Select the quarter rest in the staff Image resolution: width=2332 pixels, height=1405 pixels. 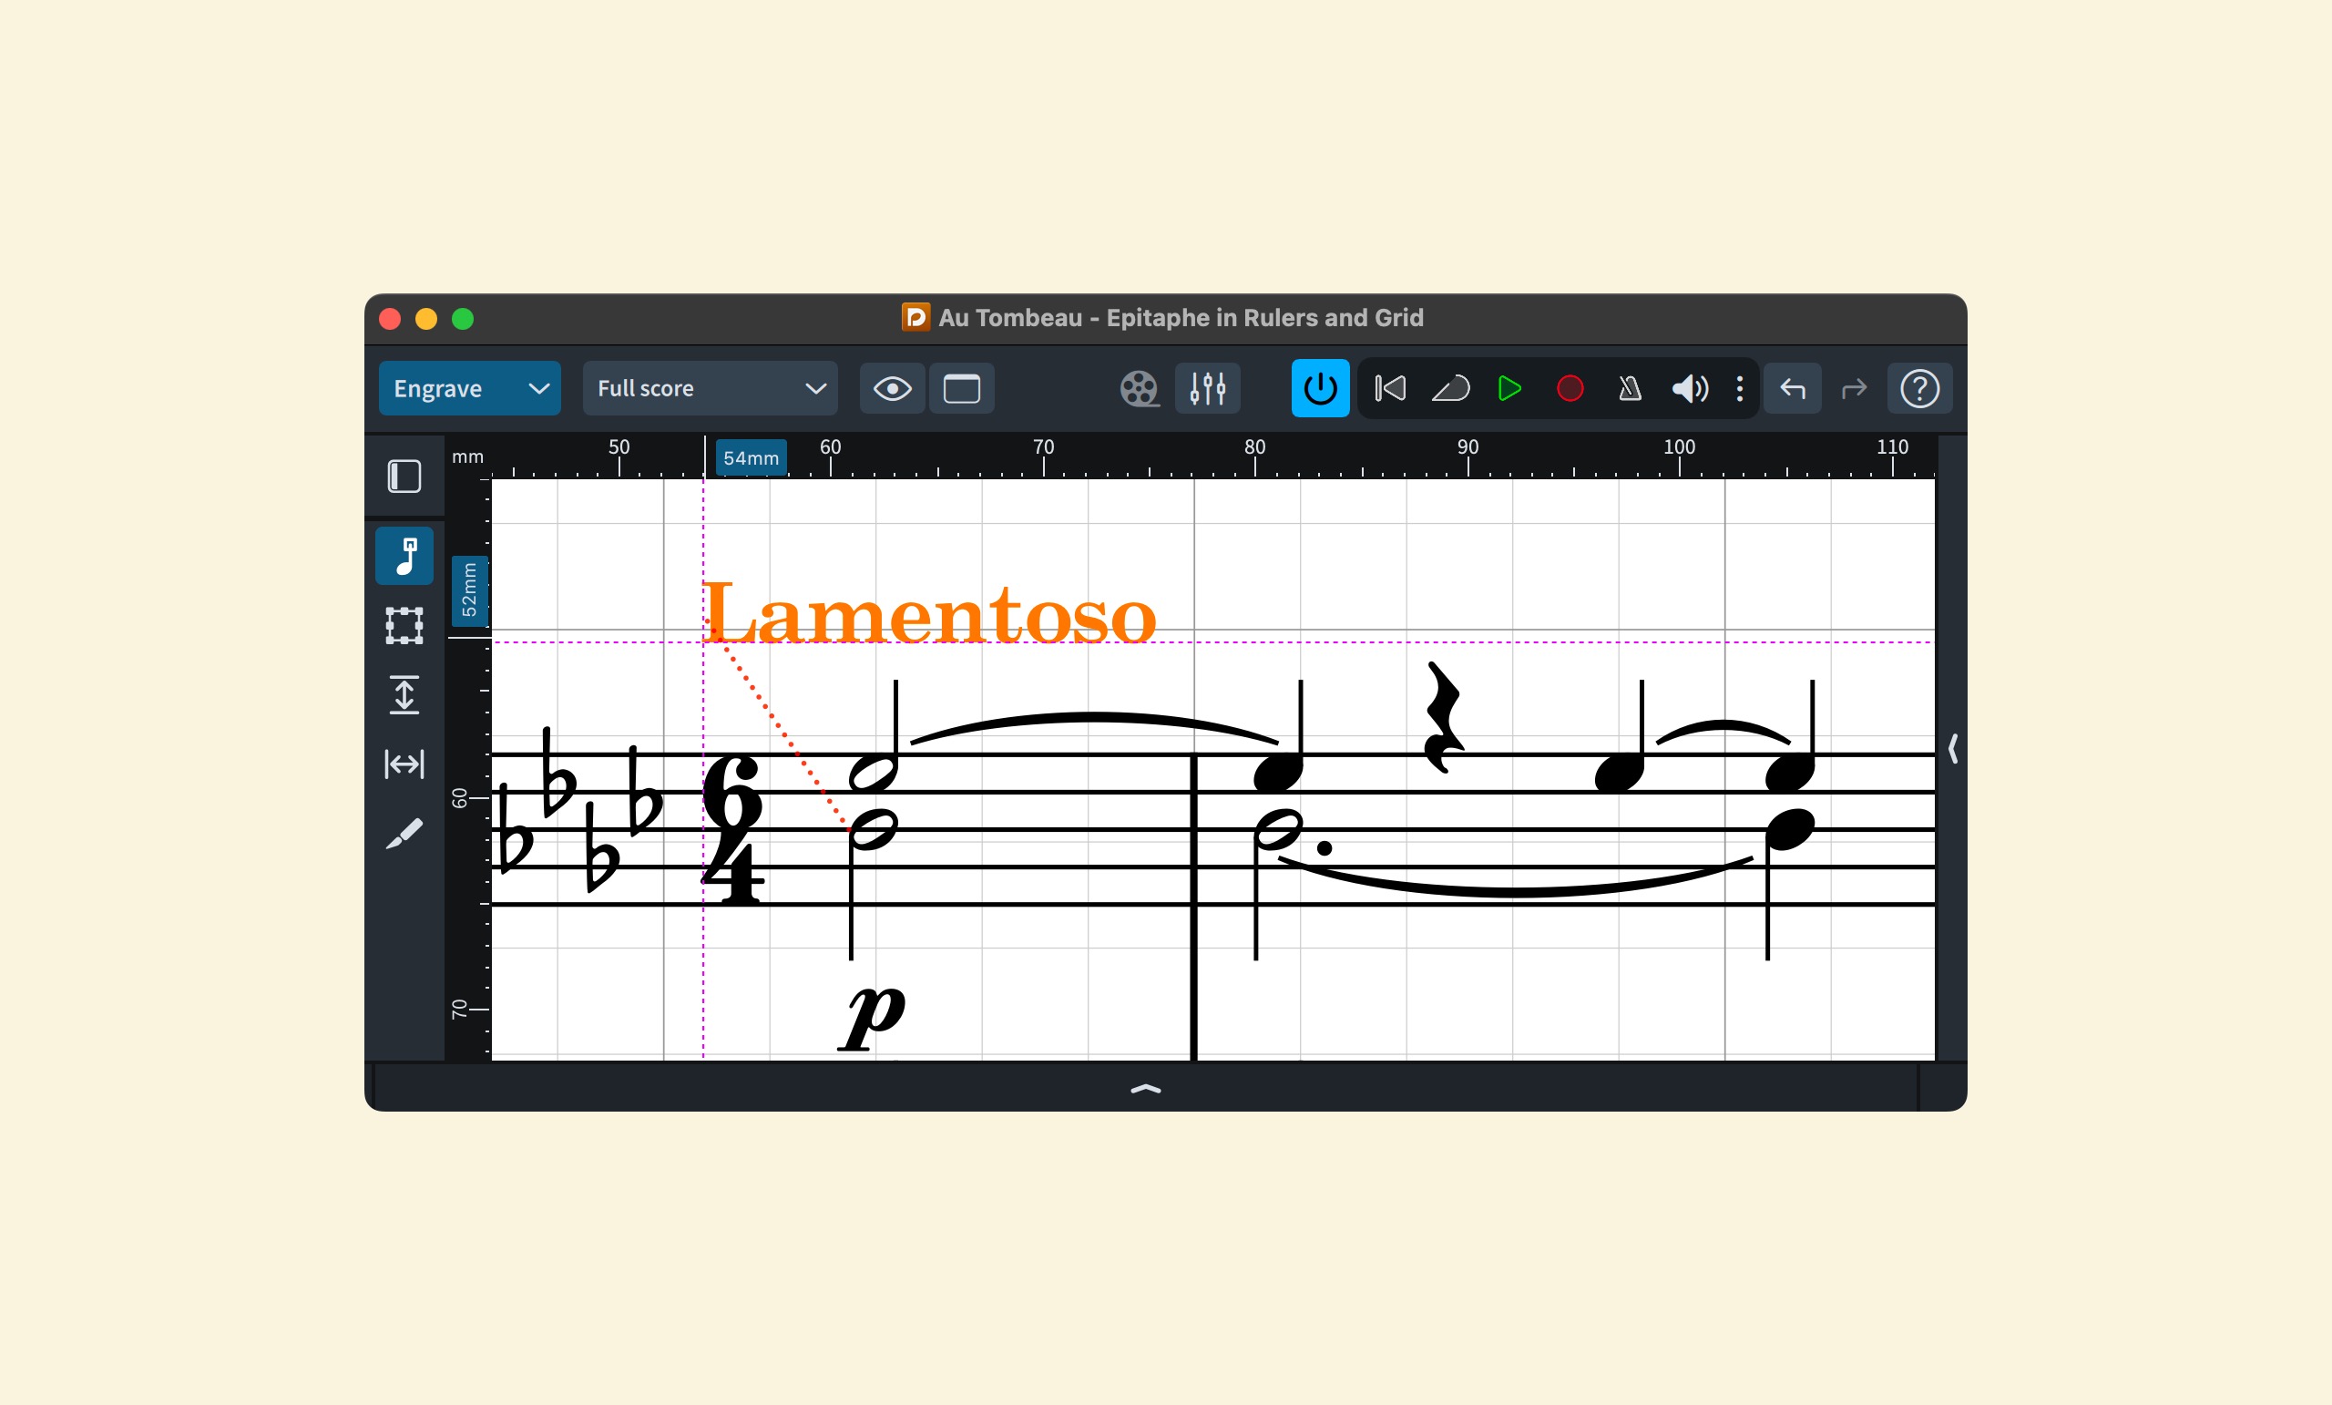(1444, 718)
